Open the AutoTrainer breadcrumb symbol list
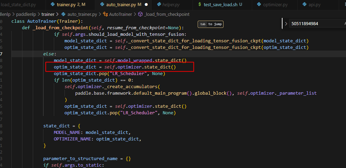This screenshot has width=346, height=168. pyautogui.click(x=120, y=14)
